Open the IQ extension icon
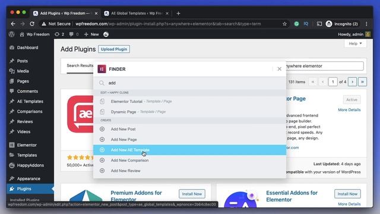The height and width of the screenshot is (214, 380). (306, 24)
